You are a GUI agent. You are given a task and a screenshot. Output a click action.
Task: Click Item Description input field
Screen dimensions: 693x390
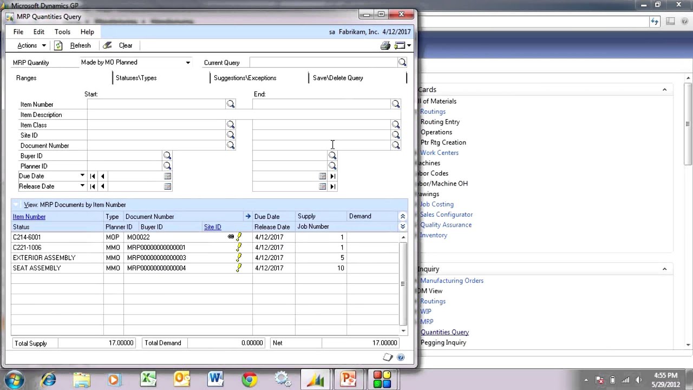[244, 115]
